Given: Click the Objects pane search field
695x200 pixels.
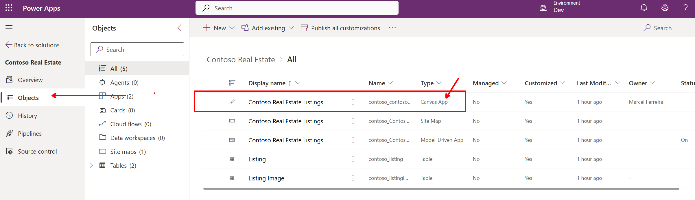Looking at the screenshot, I should coord(137,50).
